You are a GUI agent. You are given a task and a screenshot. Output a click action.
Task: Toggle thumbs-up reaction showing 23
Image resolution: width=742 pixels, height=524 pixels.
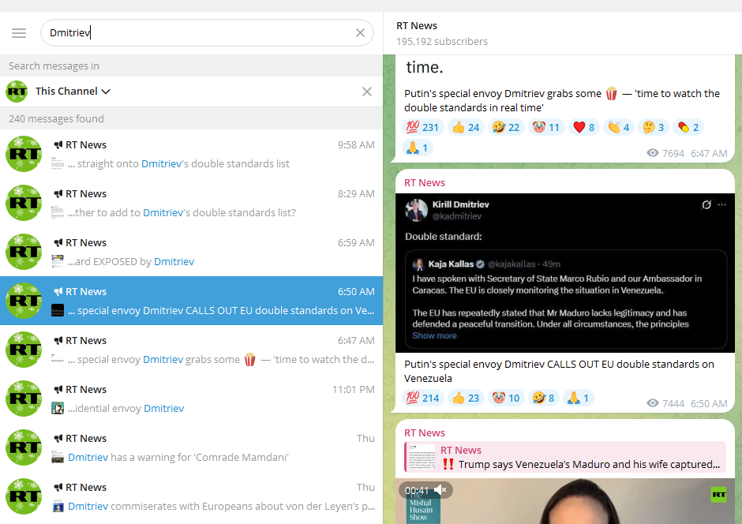click(466, 399)
